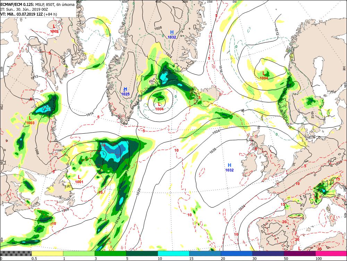Click the '1028' isobar label over northern Greenland

(158, 28)
